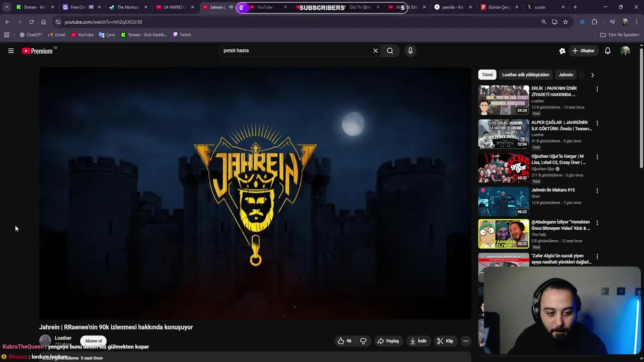Mute the Jahrein tab via speaker icon
Image resolution: width=644 pixels, height=362 pixels.
[x=231, y=7]
